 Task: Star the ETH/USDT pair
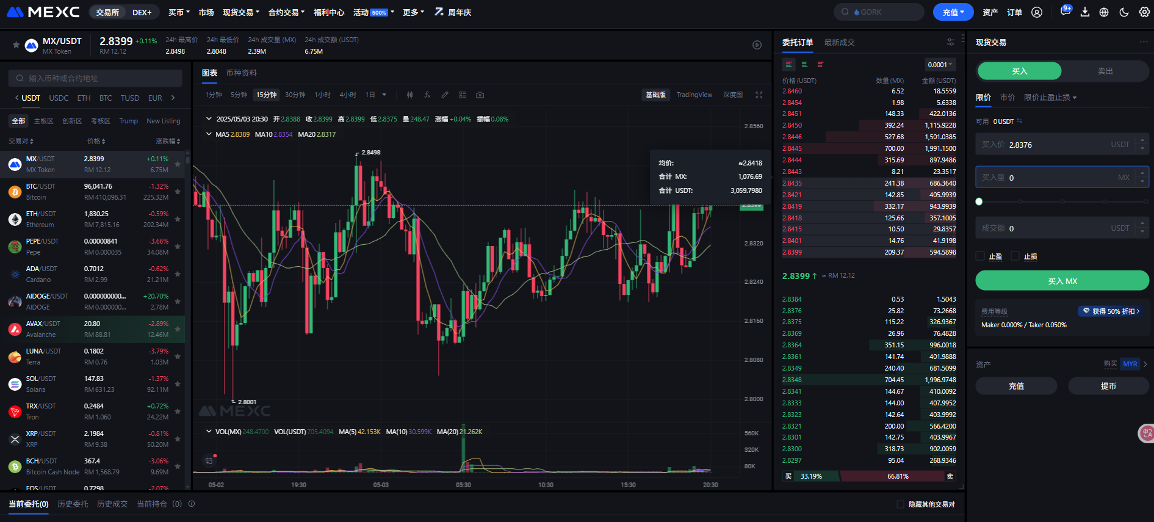click(x=178, y=219)
